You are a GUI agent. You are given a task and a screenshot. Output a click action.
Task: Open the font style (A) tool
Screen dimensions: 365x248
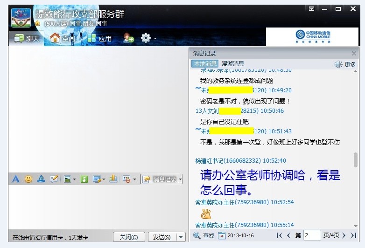(x=16, y=179)
